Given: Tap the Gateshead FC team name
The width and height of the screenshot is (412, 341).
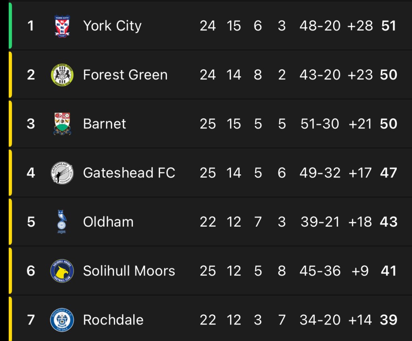Looking at the screenshot, I should coord(129,173).
